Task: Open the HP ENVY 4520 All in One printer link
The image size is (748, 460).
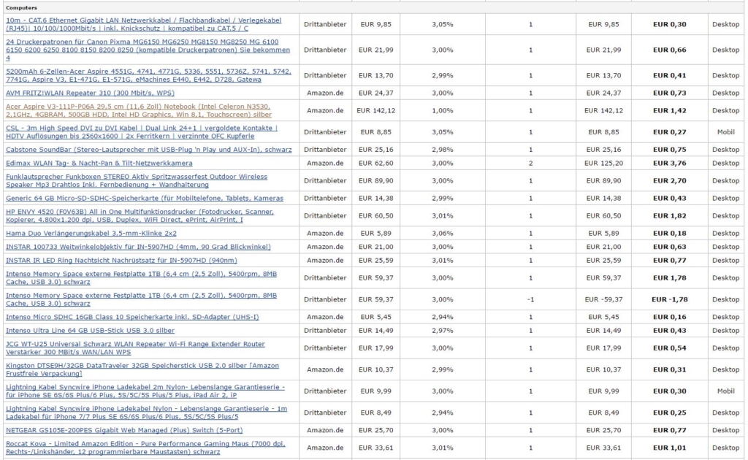Action: 140,216
